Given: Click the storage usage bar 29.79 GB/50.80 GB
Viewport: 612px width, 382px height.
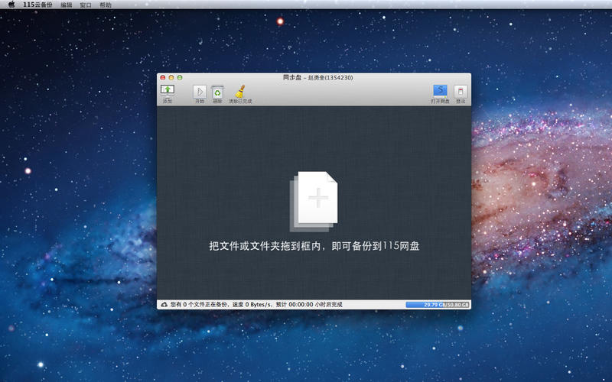Looking at the screenshot, I should [x=438, y=304].
